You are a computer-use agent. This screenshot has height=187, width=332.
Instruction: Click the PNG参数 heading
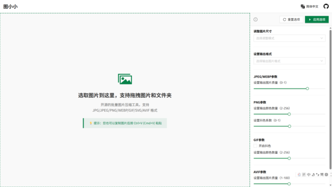pyautogui.click(x=260, y=102)
